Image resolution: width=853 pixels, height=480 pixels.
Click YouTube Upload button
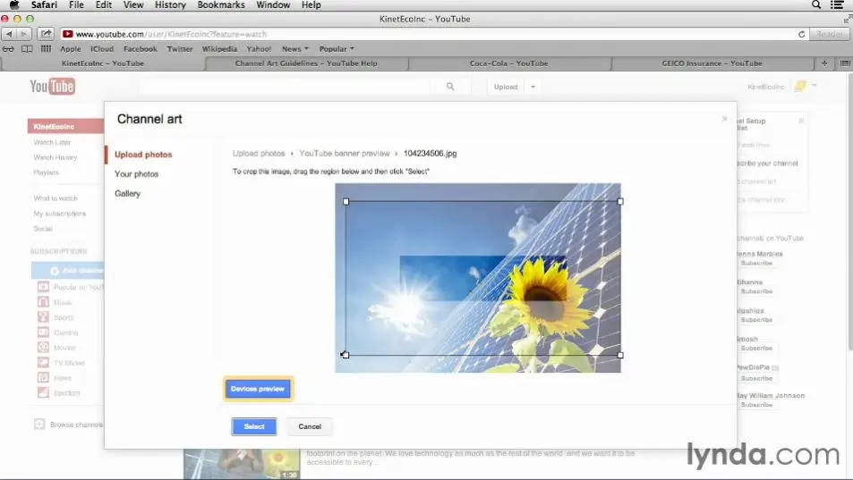pyautogui.click(x=506, y=87)
